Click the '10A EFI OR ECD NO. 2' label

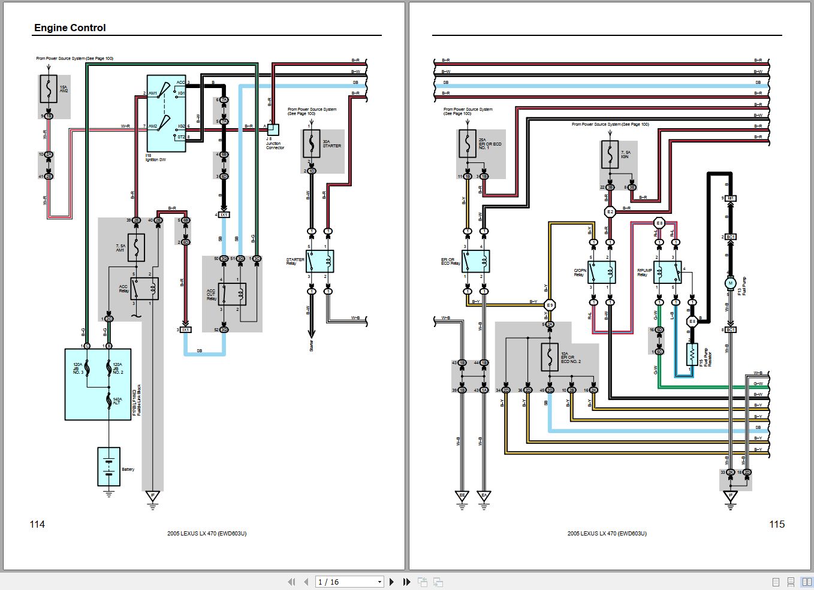tap(571, 358)
